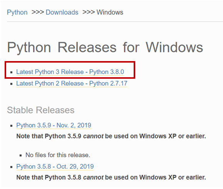Click the Windows XP note for Python 3.5.8
Image resolution: width=223 pixels, height=189 pixels.
tap(111, 177)
